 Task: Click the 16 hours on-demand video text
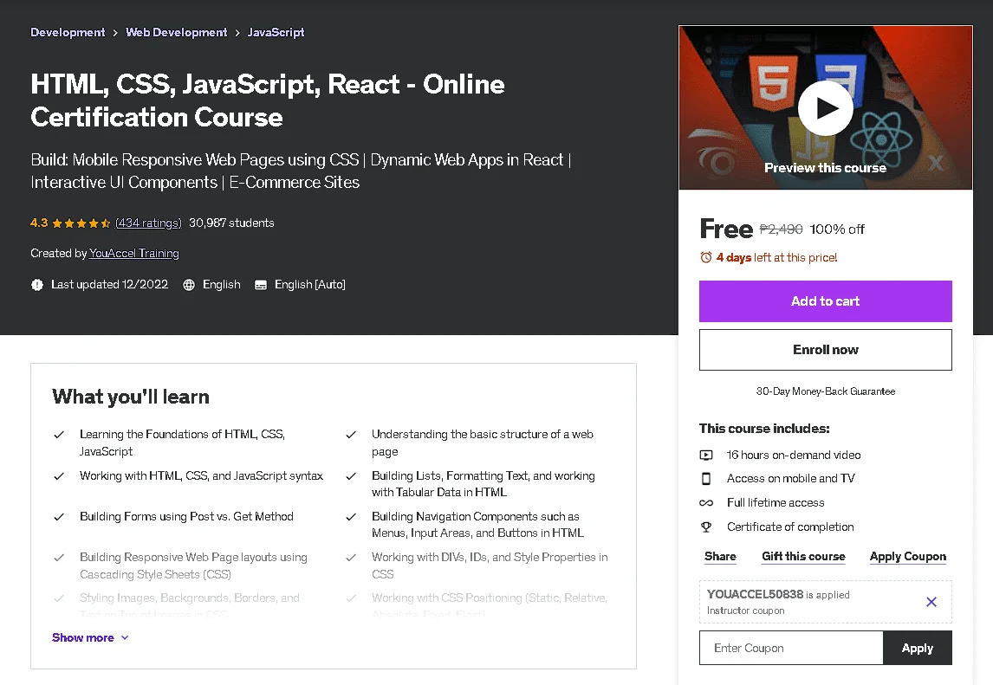coord(794,456)
